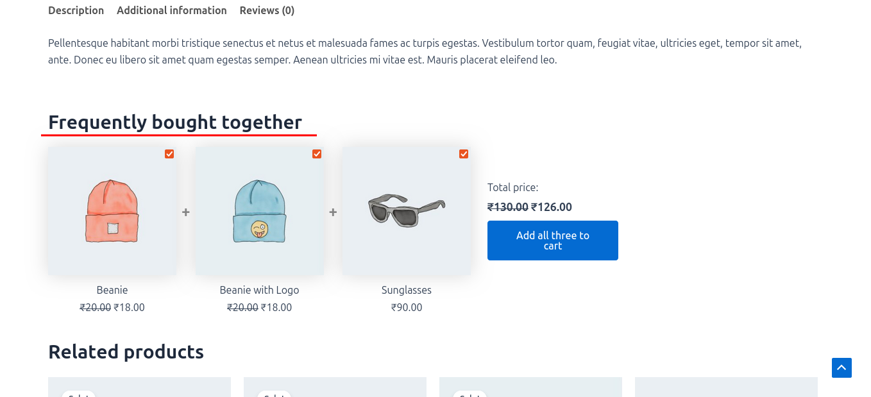Open the Beanie with Logo name link
This screenshot has height=397, width=871.
pyautogui.click(x=259, y=290)
